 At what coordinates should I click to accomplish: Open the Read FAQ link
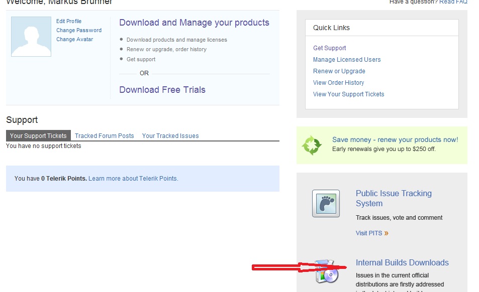[453, 2]
